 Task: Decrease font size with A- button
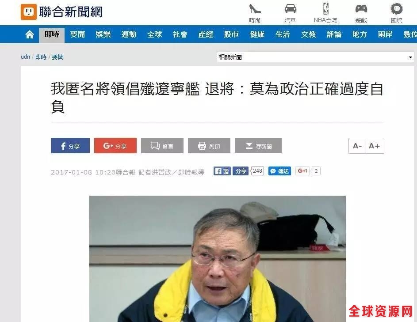coord(357,146)
